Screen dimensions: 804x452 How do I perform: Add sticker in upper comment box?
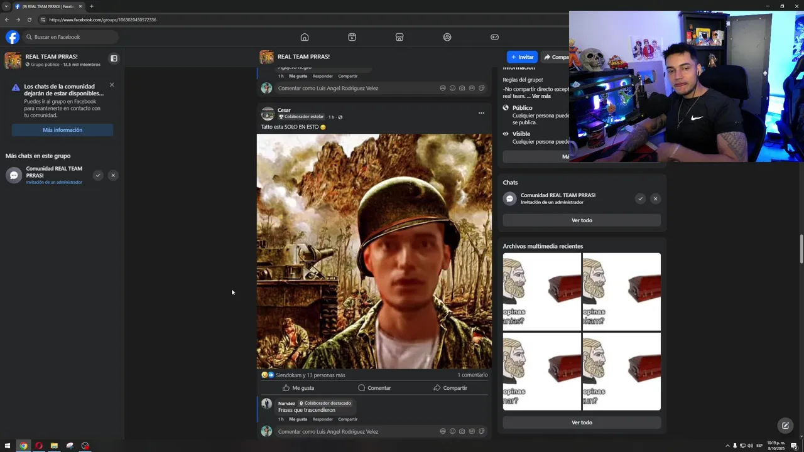point(482,89)
